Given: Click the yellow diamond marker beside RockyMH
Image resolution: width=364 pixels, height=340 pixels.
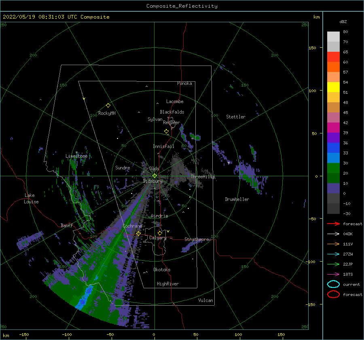Looking at the screenshot, I should (x=108, y=106).
